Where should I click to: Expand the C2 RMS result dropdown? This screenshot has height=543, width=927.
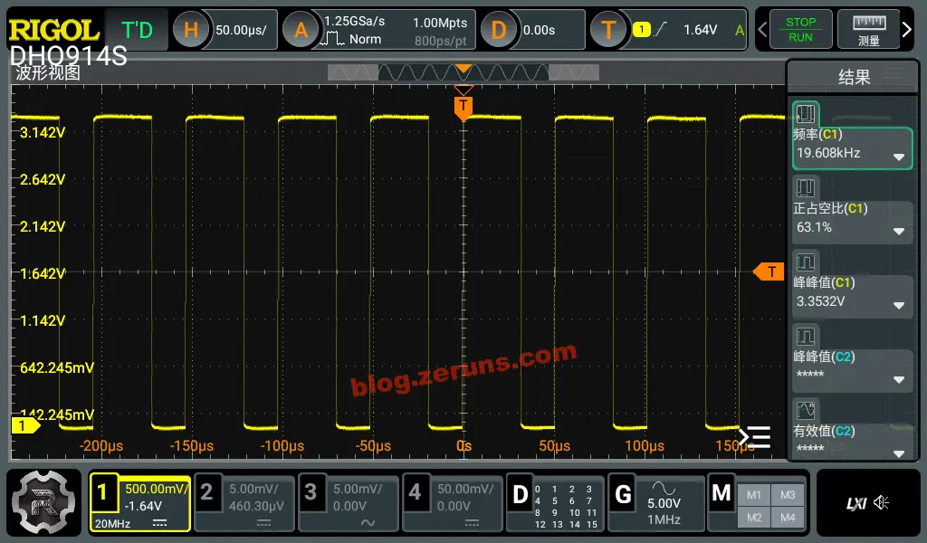899,453
